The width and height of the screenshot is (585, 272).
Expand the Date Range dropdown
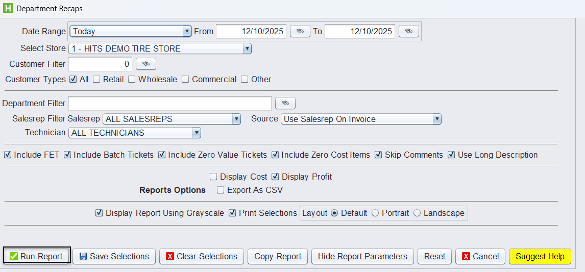[x=187, y=31]
